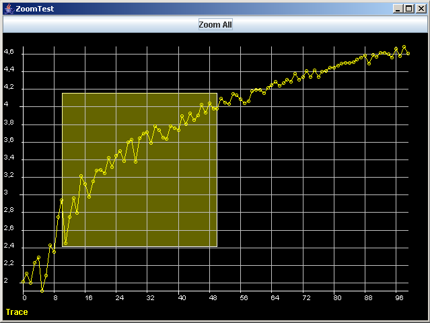Click the x-axis label 48

tap(213, 297)
